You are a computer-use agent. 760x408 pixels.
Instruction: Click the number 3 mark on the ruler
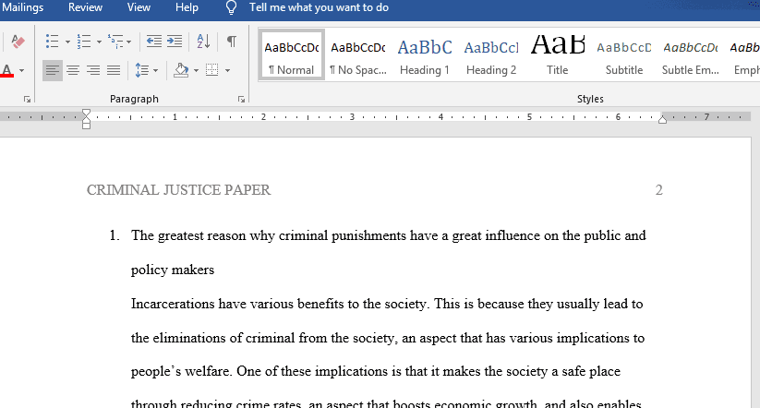click(x=352, y=117)
